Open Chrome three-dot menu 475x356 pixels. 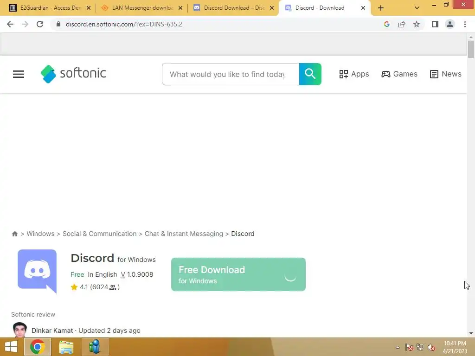[465, 24]
